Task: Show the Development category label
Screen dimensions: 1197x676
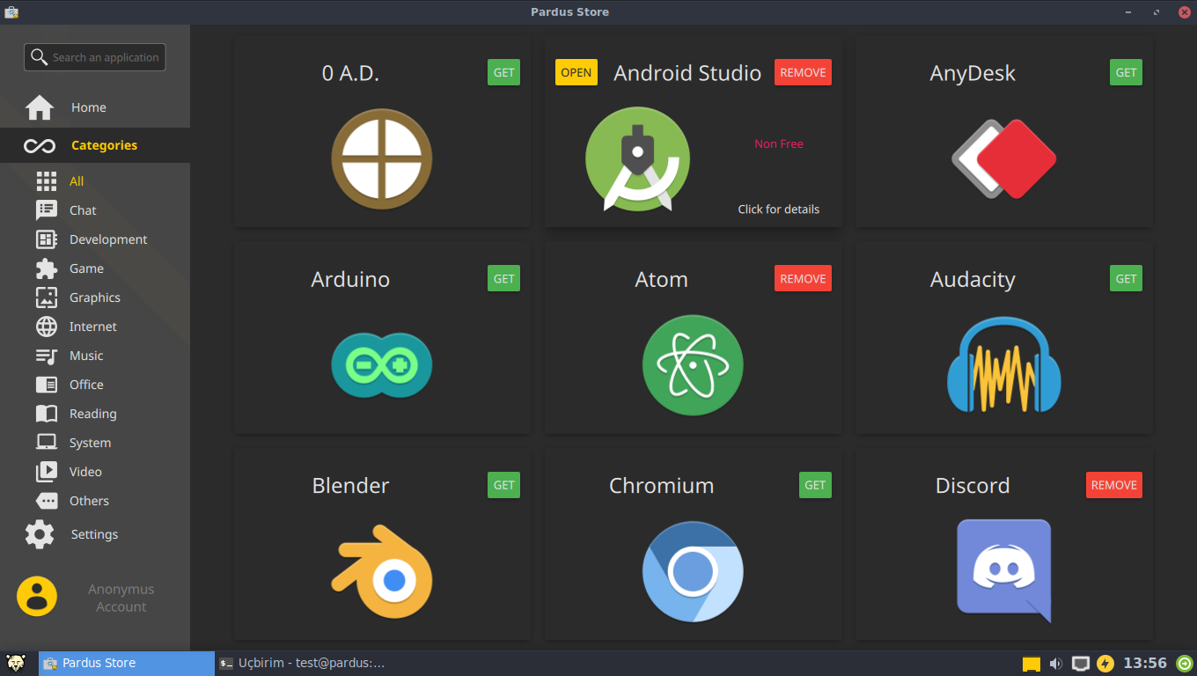Action: tap(108, 239)
